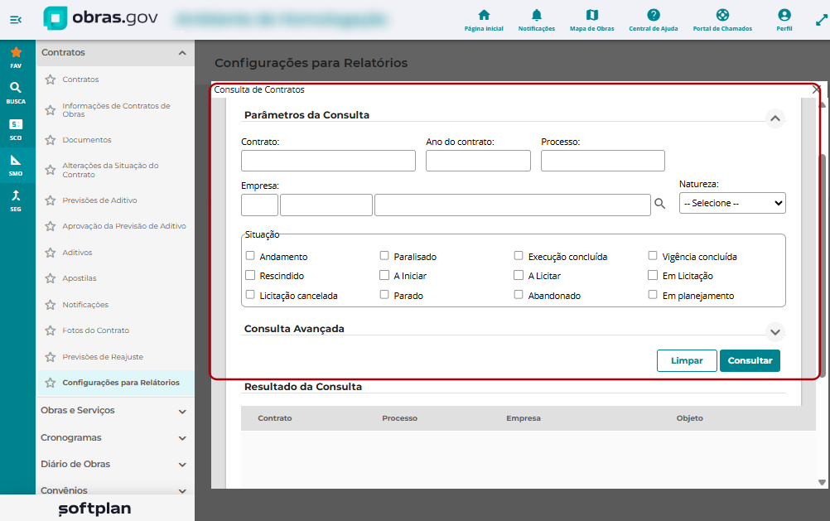This screenshot has width=830, height=521.
Task: Open the Aditivos menu entry
Action: click(77, 253)
